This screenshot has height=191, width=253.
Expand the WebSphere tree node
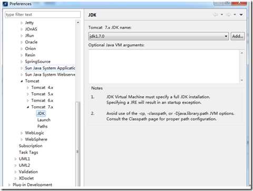coord(22,139)
